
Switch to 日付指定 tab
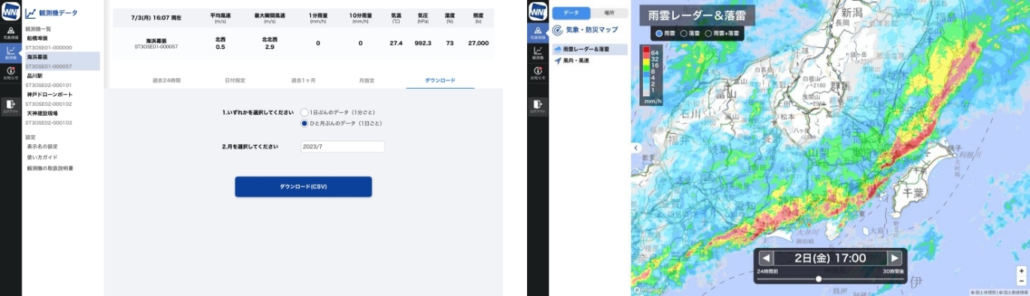[x=235, y=80]
